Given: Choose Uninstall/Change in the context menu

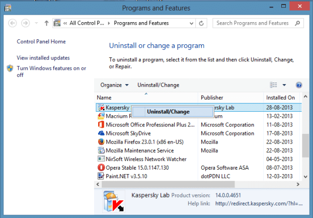Looking at the screenshot, I should 173,112.
